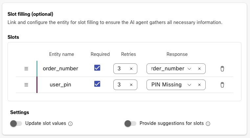The height and width of the screenshot is (138, 250).
Task: Uncheck Required for user_pin
Action: (x=97, y=84)
